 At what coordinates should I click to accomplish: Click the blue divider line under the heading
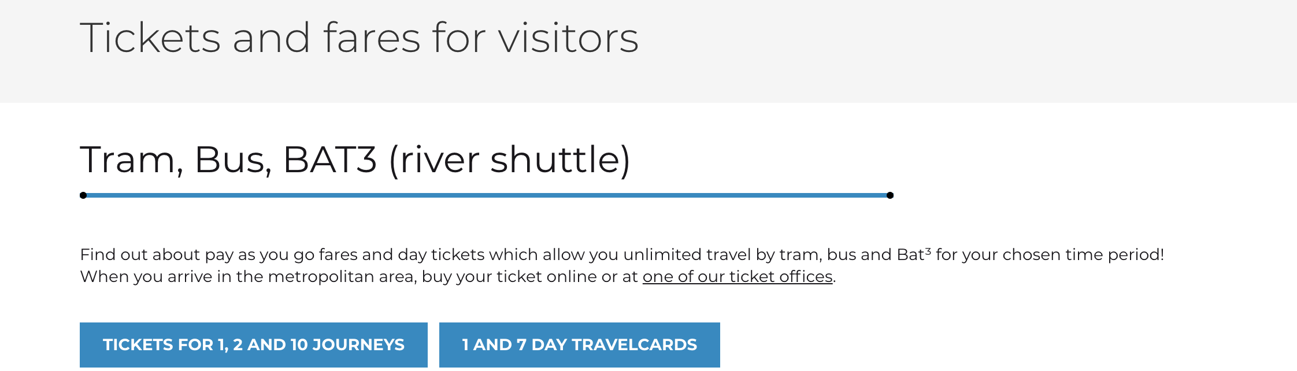tap(487, 195)
